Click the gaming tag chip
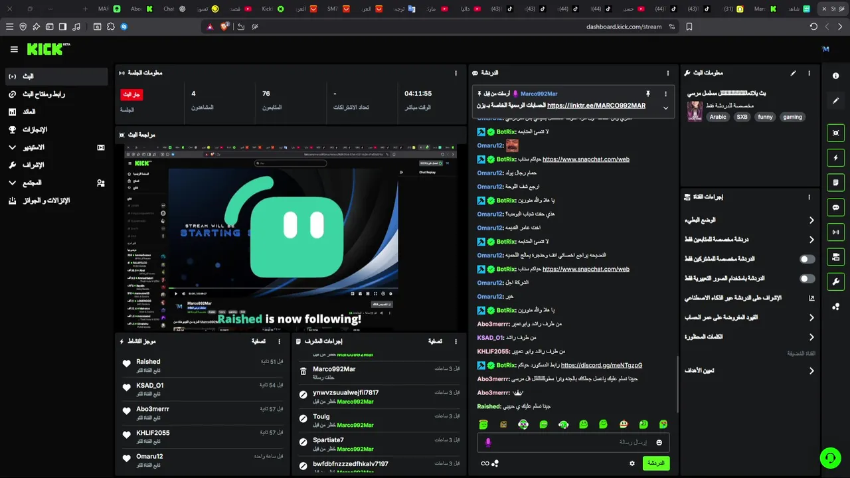 coord(792,117)
